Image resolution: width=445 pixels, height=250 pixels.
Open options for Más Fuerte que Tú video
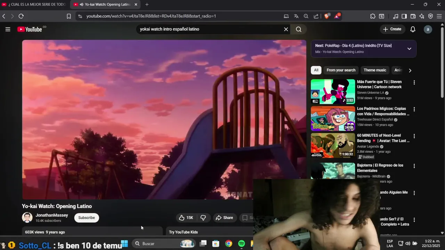[x=414, y=83]
